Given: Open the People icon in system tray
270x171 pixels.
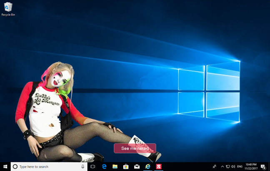Looking at the screenshot, I should pos(215,166).
